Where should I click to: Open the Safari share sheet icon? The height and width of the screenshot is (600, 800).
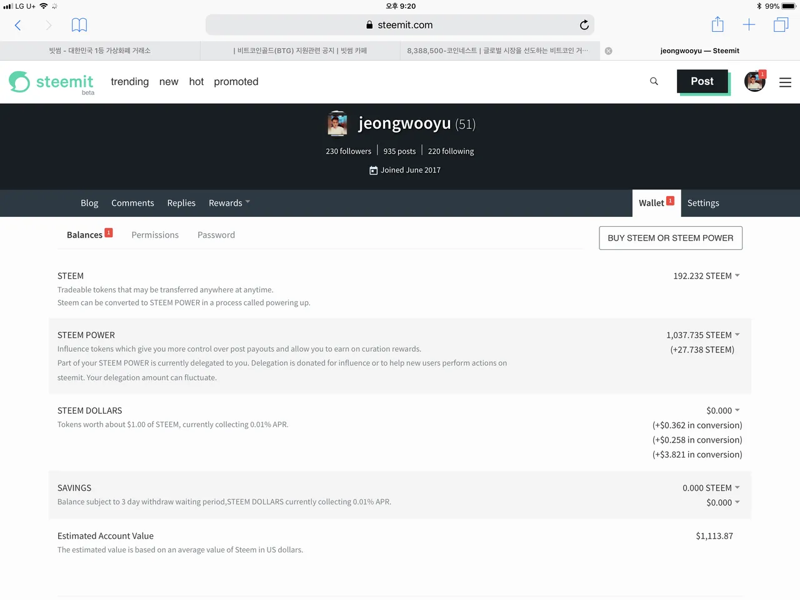pos(717,24)
